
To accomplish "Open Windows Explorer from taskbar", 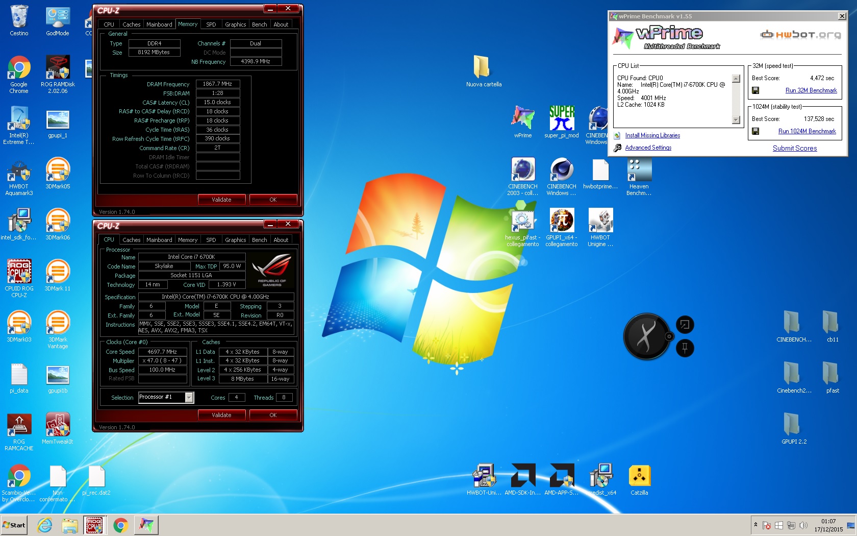I will 70,525.
